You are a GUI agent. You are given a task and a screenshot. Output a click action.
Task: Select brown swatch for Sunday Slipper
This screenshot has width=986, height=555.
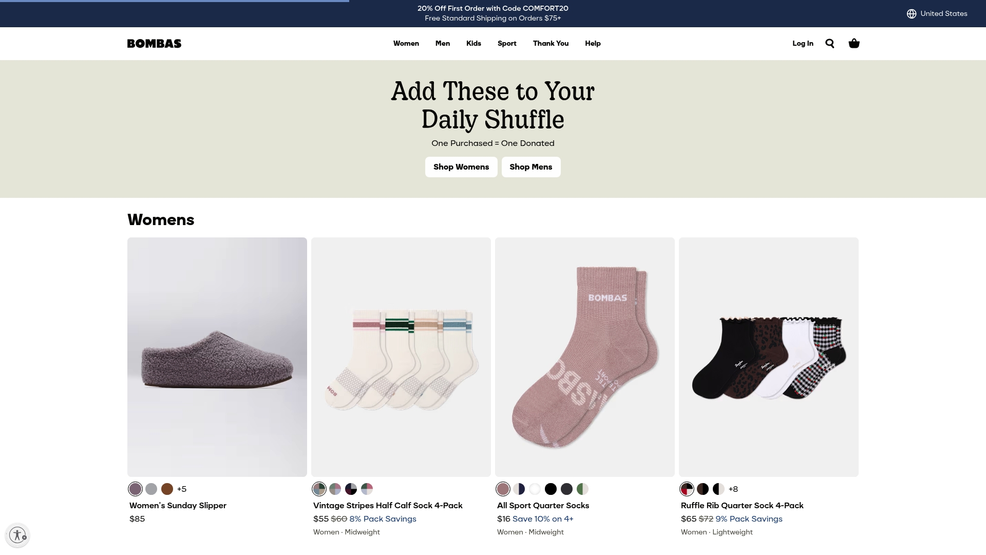(167, 489)
